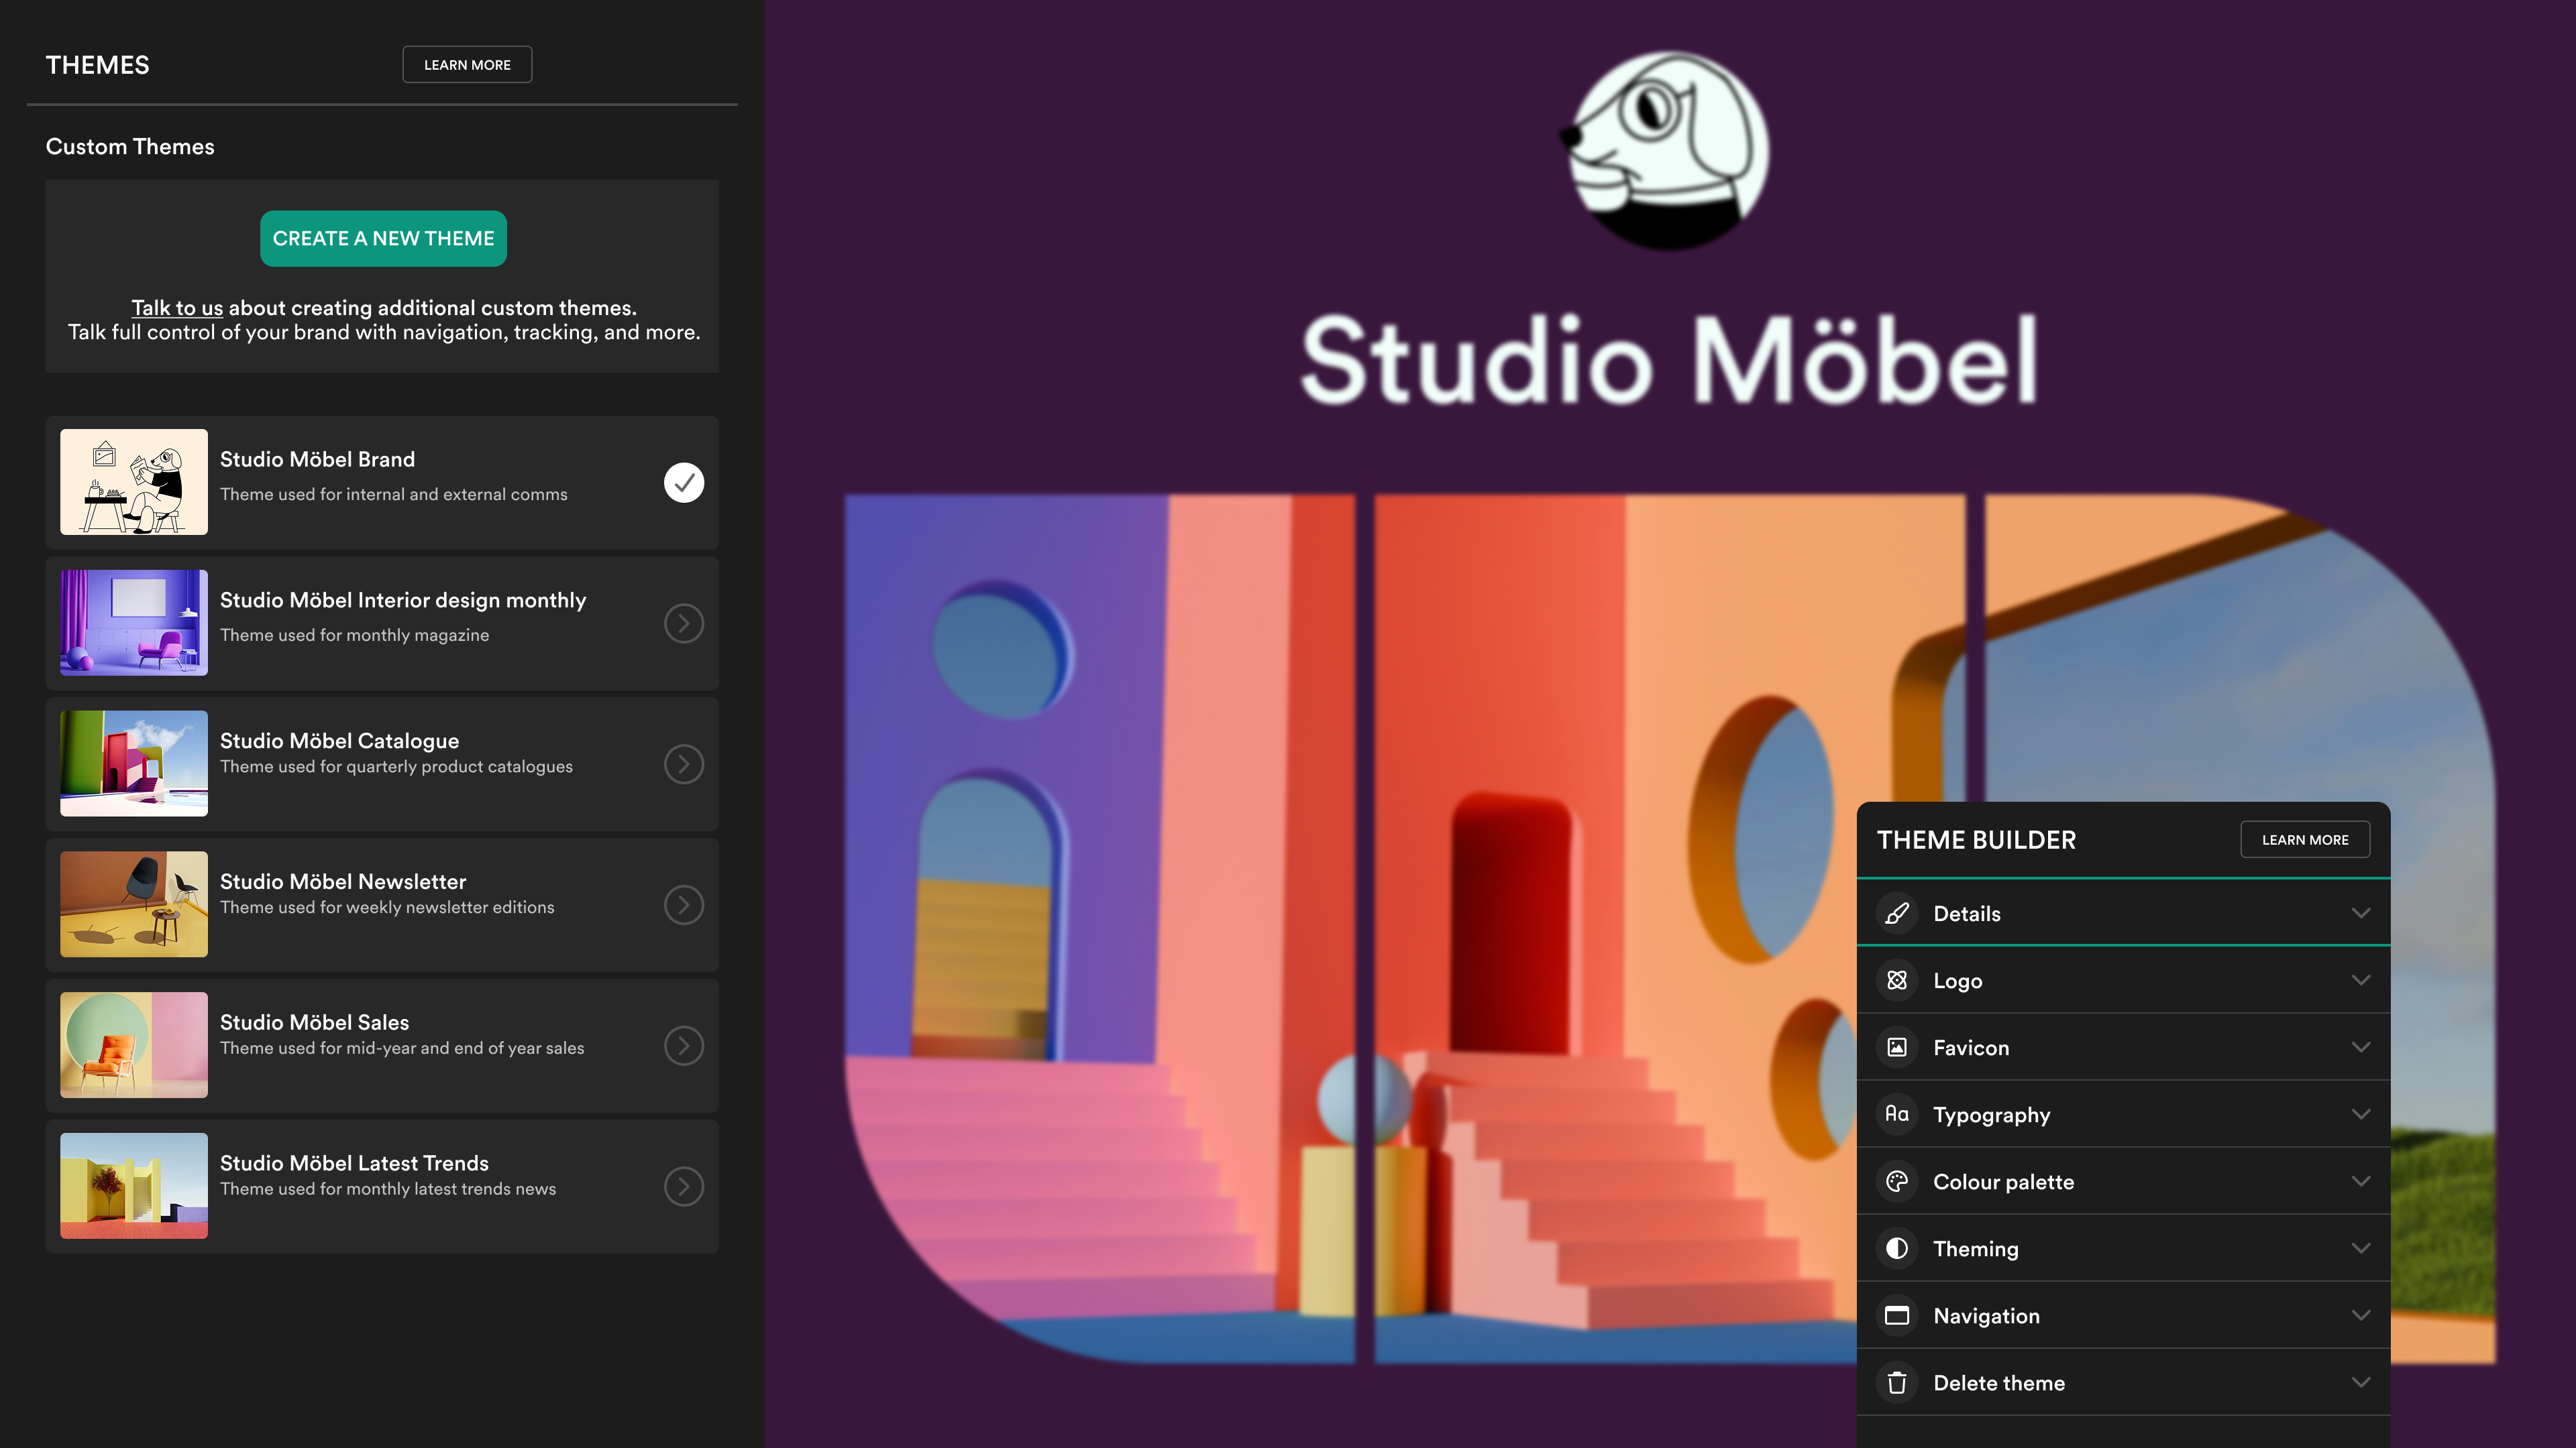The height and width of the screenshot is (1448, 2576).
Task: Click the Logo icon in Theme Builder
Action: click(x=1896, y=980)
